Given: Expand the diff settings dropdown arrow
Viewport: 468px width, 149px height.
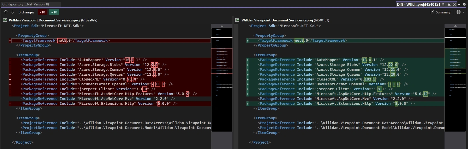Looking at the screenshot, I should point(463,12).
